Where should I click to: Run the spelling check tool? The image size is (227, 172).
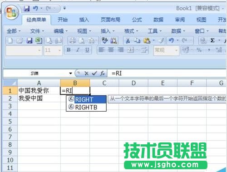tap(104, 40)
